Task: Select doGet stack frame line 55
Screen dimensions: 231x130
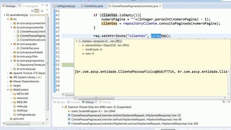Action: click(x=126, y=115)
